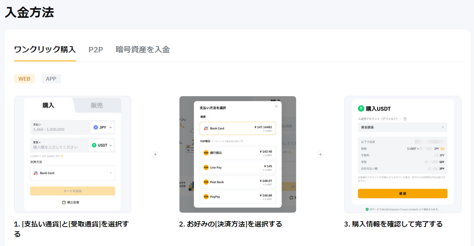Open the 資金調達 account dropdown
This screenshot has height=246, width=474.
pyautogui.click(x=402, y=127)
